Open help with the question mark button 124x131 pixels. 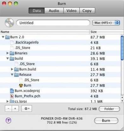pos(9,120)
